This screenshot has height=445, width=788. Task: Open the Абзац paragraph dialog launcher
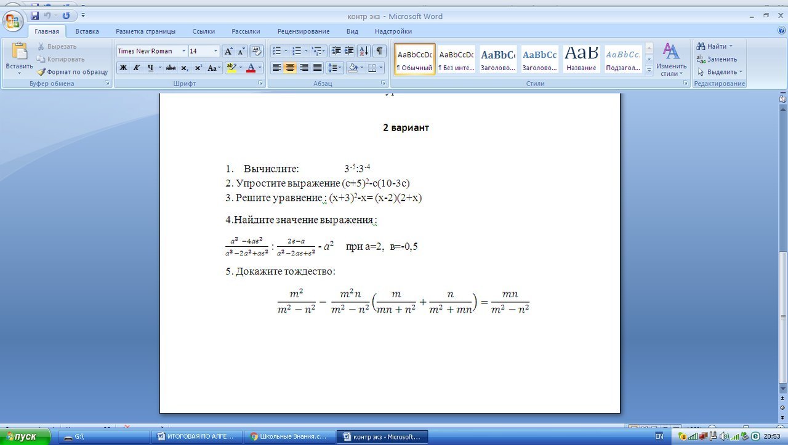(382, 83)
